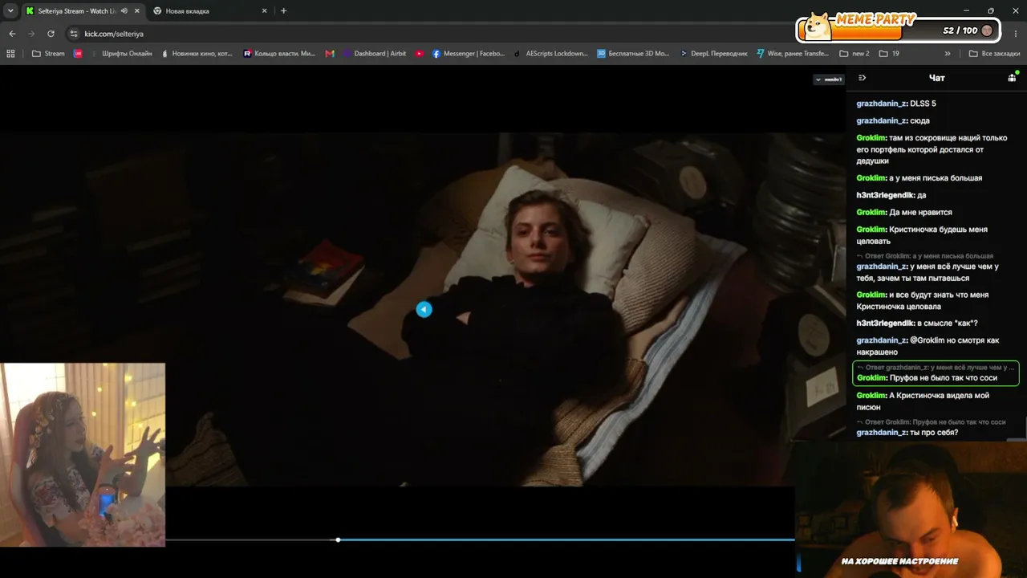Screen dimensions: 1027x578
Task: Click the Чат panel title
Action: 936,78
